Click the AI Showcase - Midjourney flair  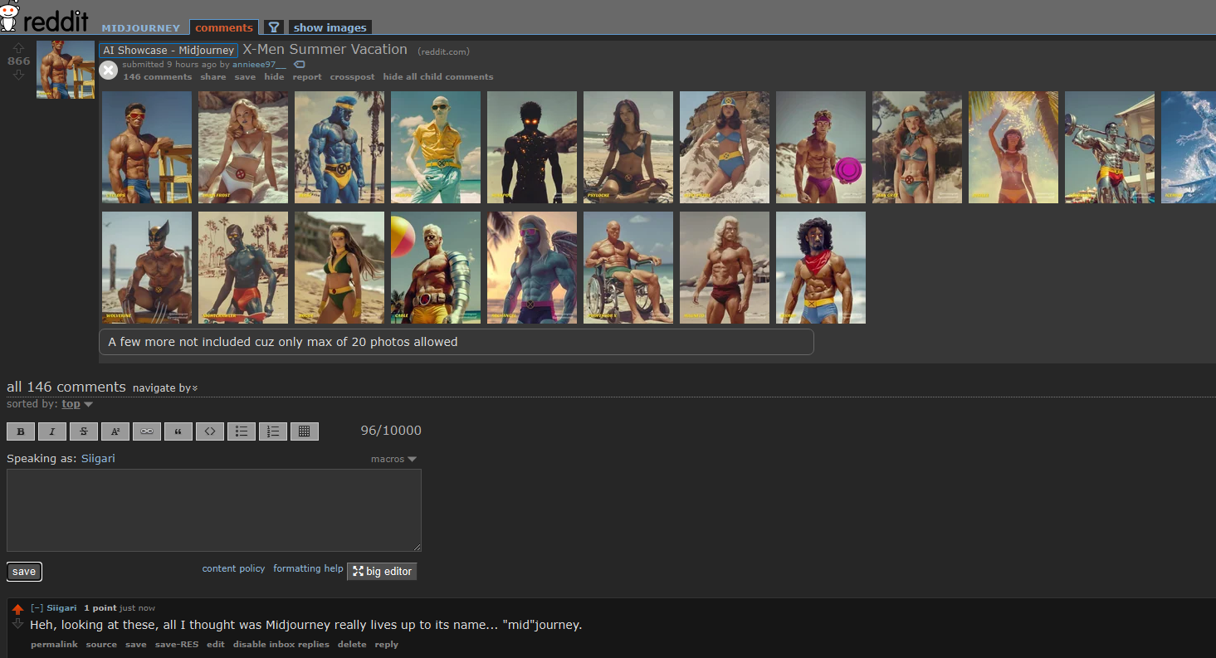168,51
